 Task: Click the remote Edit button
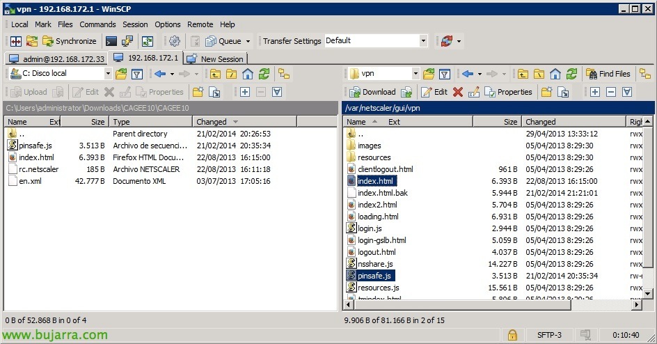[x=434, y=92]
